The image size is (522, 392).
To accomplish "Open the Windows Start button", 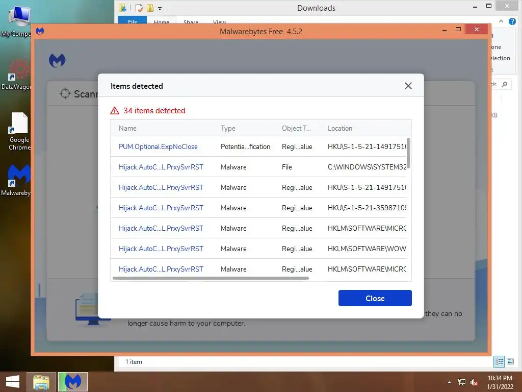I will point(13,382).
